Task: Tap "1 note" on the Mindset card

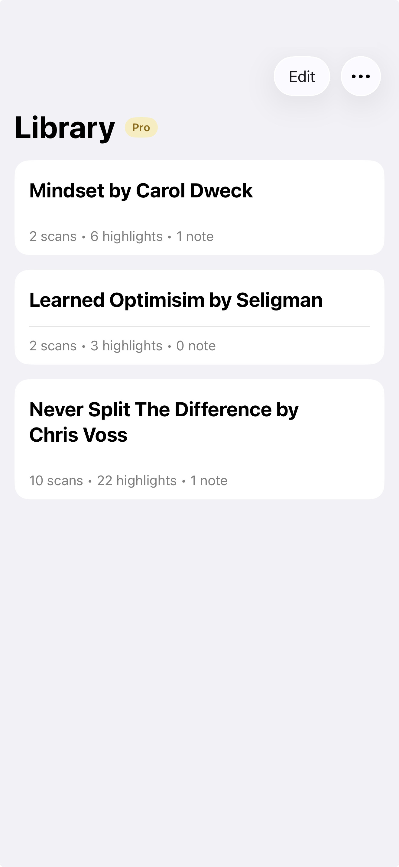Action: tap(195, 236)
